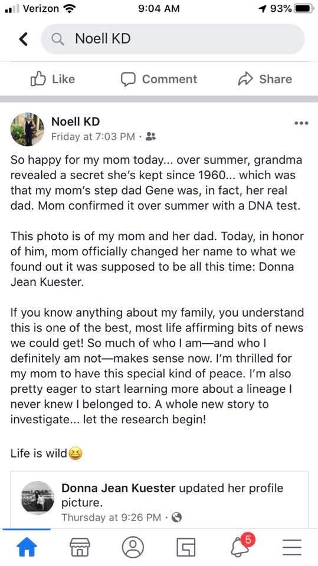The height and width of the screenshot is (566, 318).
Task: Like the previous post
Action: 53,80
